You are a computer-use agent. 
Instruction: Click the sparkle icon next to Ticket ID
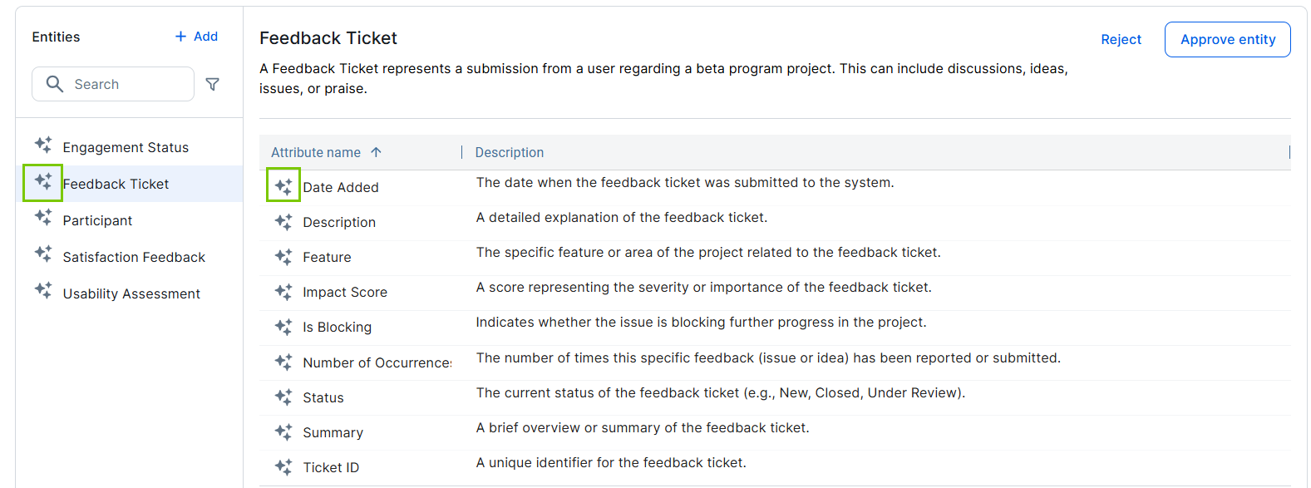click(x=283, y=467)
